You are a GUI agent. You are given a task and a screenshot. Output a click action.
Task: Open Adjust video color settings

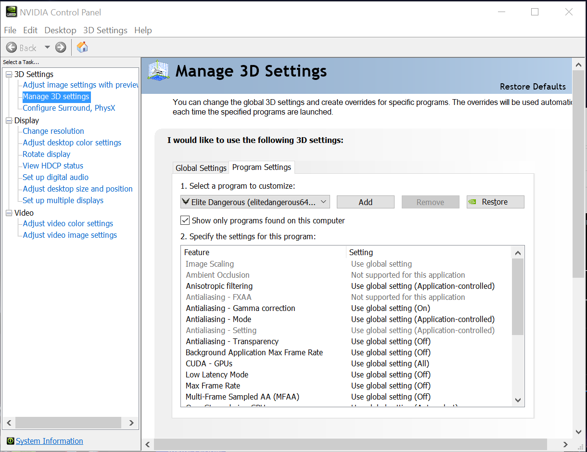click(68, 223)
